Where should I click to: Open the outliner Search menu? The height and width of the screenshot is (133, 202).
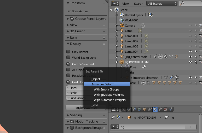[x=138, y=4]
